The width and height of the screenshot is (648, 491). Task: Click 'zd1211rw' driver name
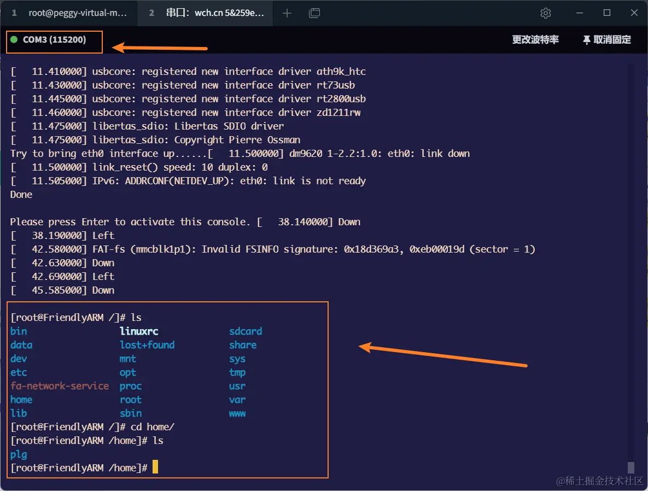pos(338,112)
